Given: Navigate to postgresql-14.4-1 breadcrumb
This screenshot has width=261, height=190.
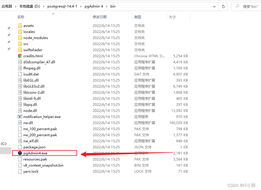Looking at the screenshot, I should coord(62,6).
